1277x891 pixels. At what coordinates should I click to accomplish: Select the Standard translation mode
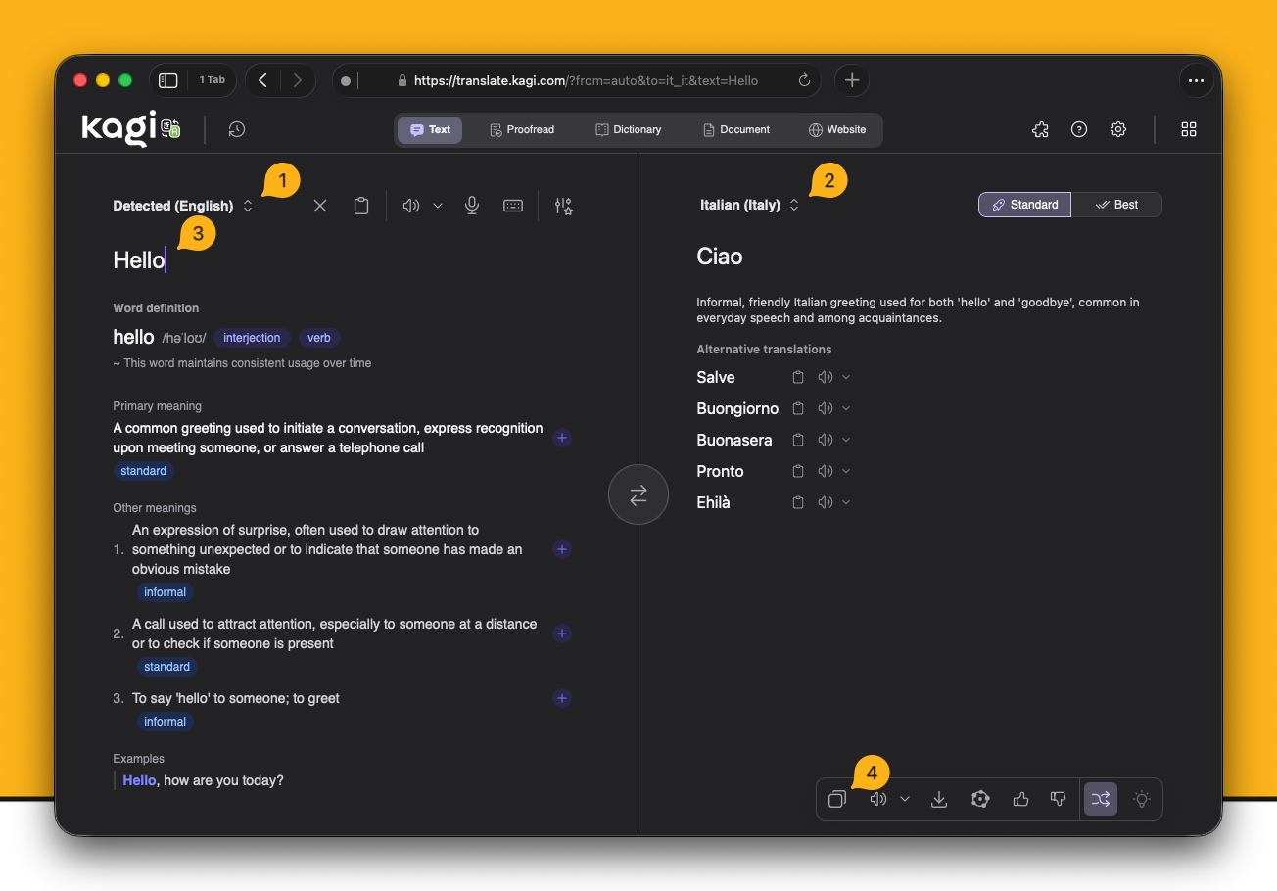pyautogui.click(x=1024, y=205)
